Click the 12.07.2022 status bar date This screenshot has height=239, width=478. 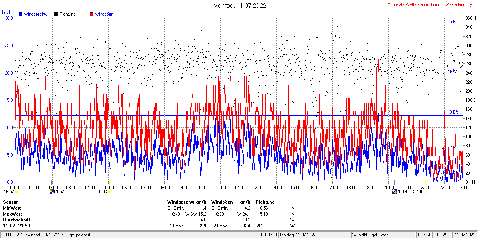465,235
